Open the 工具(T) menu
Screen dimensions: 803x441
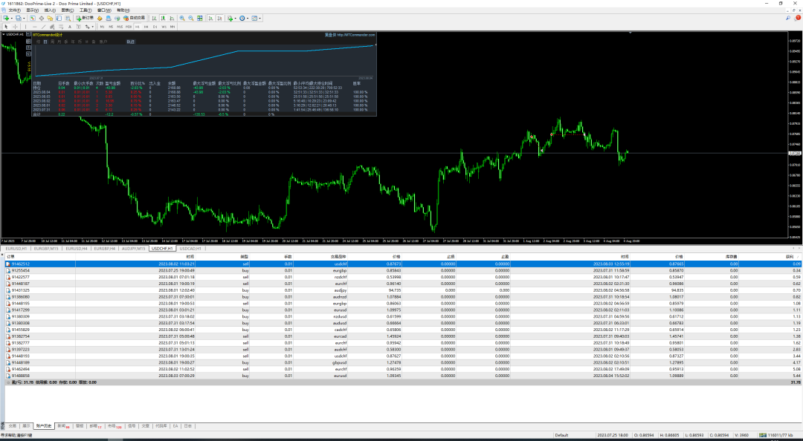pyautogui.click(x=86, y=10)
